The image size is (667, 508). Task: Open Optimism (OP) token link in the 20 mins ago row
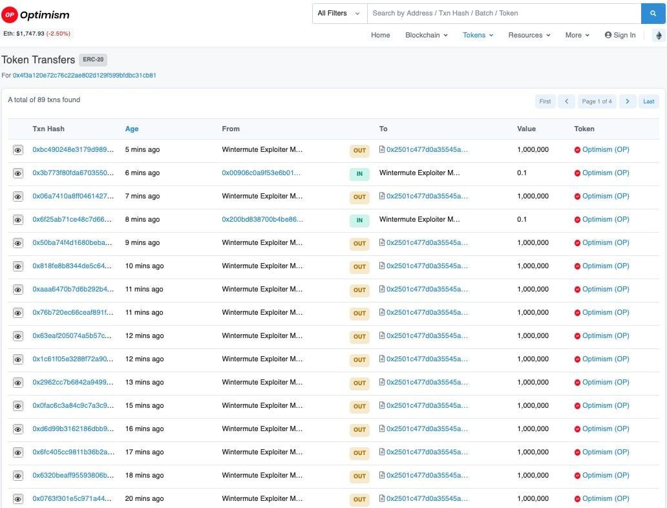pos(606,498)
